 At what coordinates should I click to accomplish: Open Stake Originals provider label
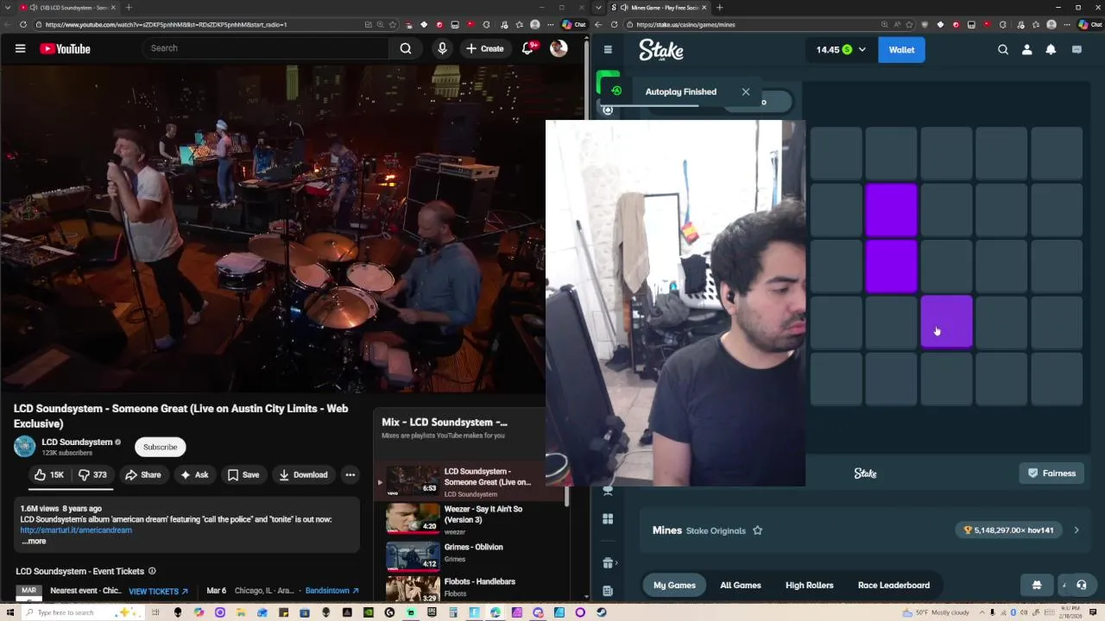pos(716,530)
